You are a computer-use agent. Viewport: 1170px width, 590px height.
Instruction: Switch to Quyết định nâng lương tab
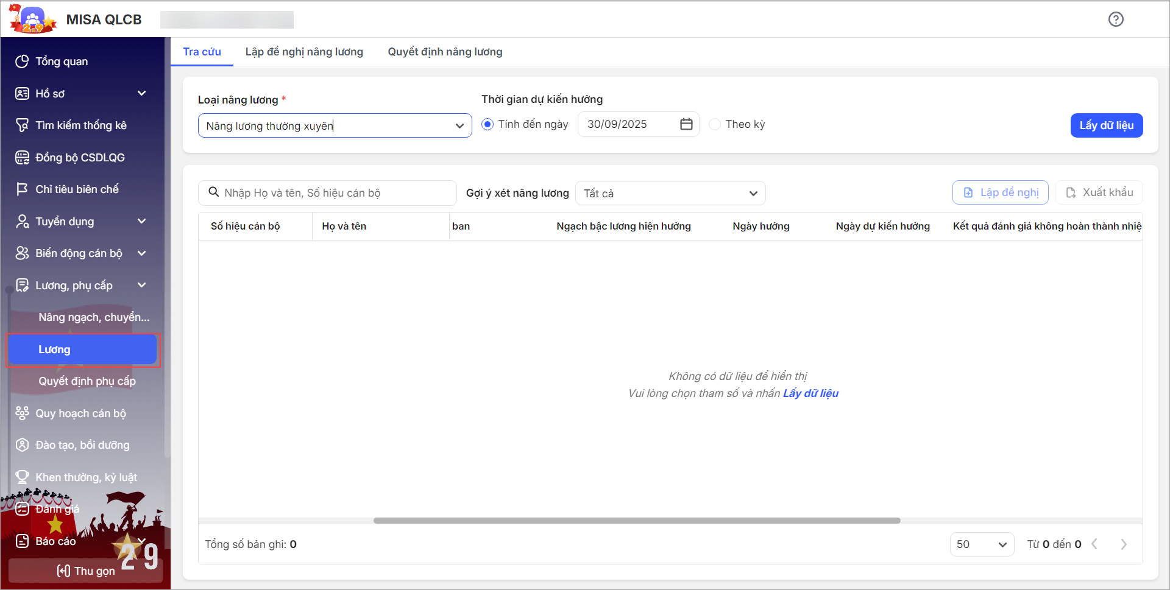445,52
